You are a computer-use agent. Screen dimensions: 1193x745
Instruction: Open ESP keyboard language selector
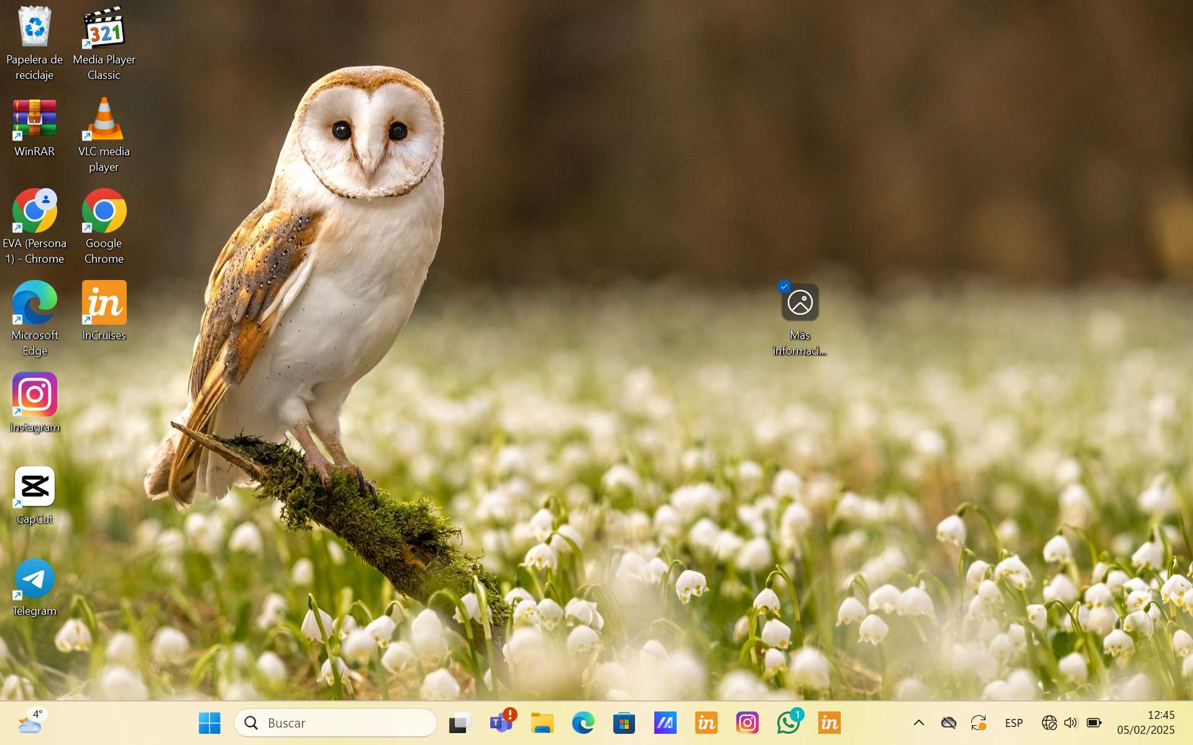pos(1013,723)
